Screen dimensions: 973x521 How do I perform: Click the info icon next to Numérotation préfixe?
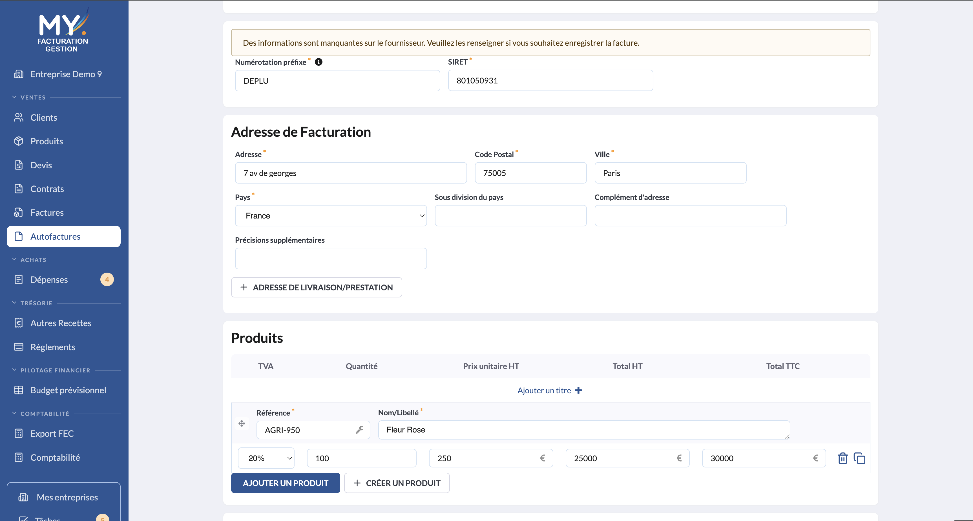[319, 62]
